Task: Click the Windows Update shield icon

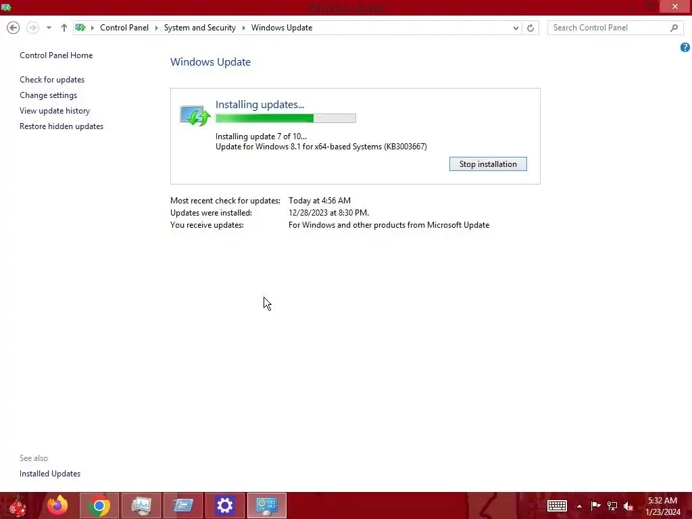Action: (195, 116)
